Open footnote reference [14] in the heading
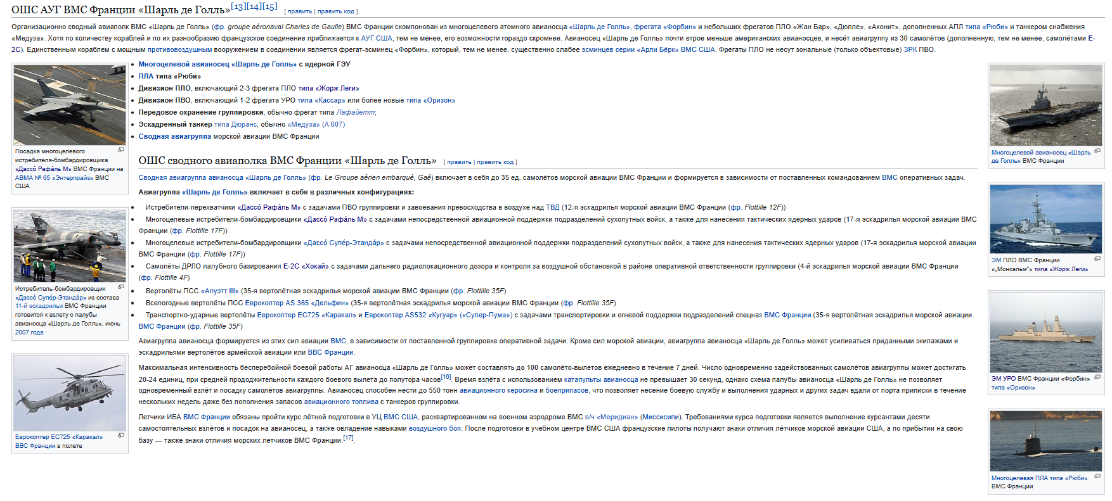The height and width of the screenshot is (501, 1112). tap(254, 6)
